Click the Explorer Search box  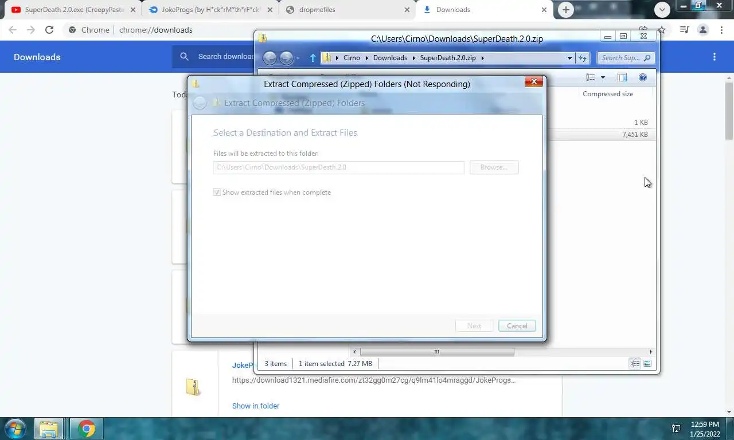click(x=626, y=58)
